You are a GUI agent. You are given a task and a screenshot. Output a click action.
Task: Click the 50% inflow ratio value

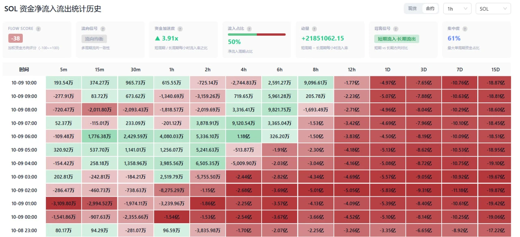pyautogui.click(x=234, y=42)
